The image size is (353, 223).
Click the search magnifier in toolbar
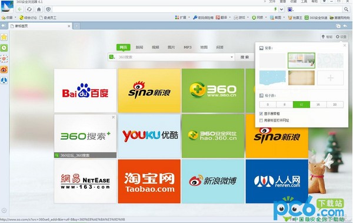coord(346,9)
